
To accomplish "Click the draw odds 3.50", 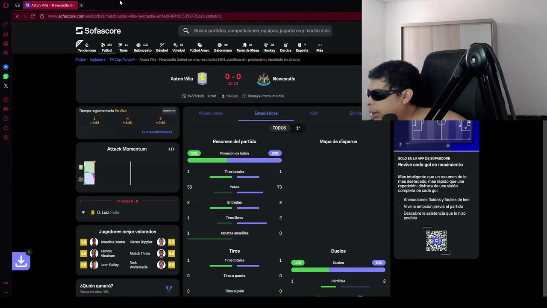I will tap(127, 121).
